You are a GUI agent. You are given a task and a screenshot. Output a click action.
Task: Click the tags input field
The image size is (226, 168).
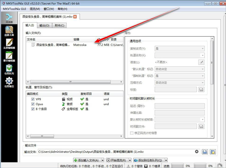click(176, 90)
